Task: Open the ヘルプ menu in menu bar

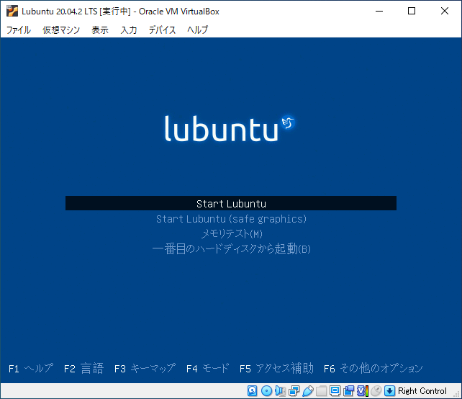Action: pyautogui.click(x=197, y=30)
